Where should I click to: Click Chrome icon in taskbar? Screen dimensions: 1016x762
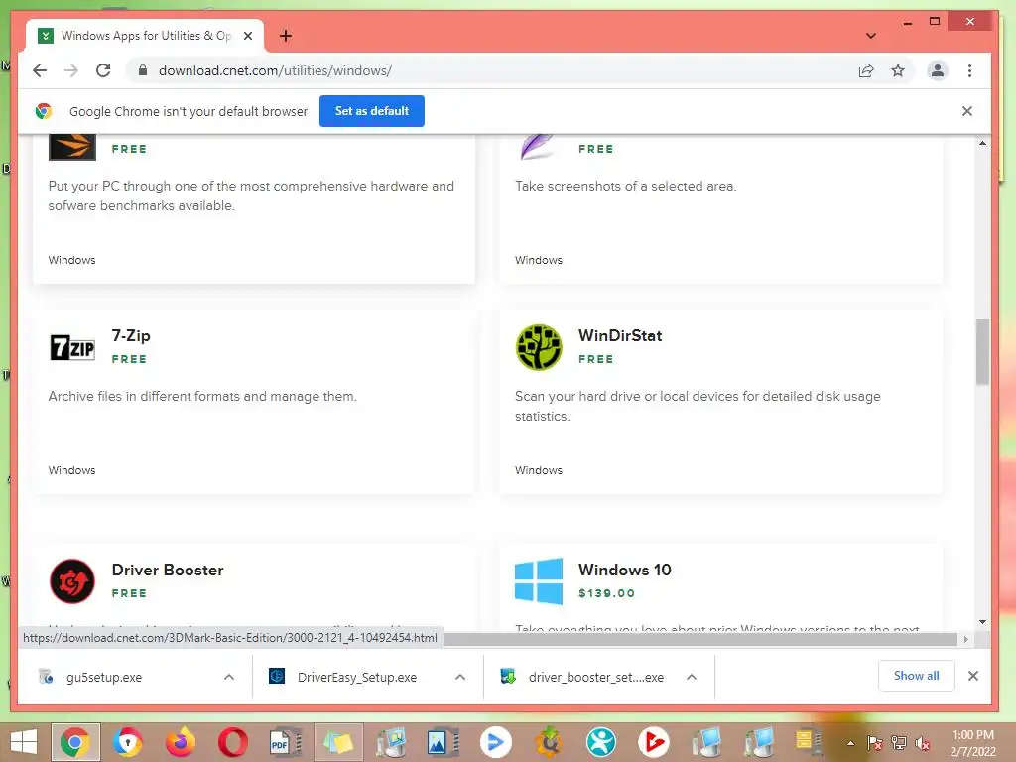click(x=75, y=742)
